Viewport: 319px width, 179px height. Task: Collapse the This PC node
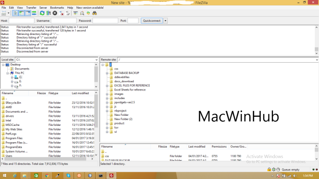[x=8, y=73]
